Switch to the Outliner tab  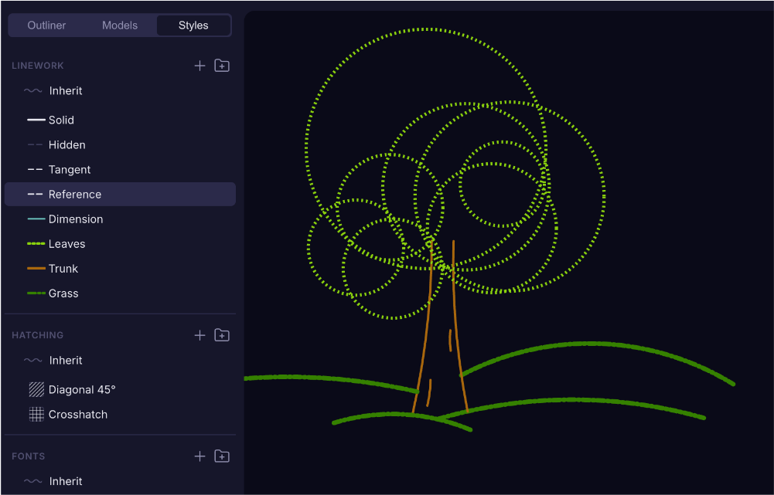tap(46, 25)
